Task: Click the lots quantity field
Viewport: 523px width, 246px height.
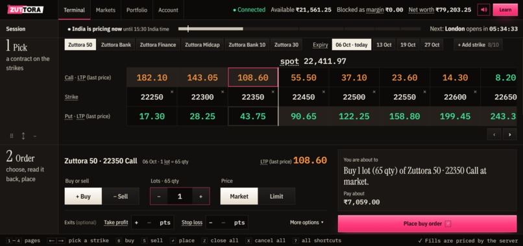Action: click(x=180, y=196)
